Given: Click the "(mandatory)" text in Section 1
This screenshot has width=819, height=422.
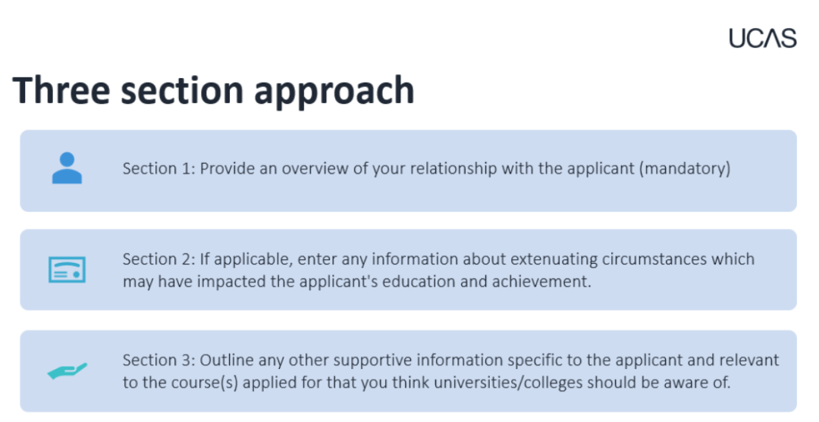Looking at the screenshot, I should point(685,168).
